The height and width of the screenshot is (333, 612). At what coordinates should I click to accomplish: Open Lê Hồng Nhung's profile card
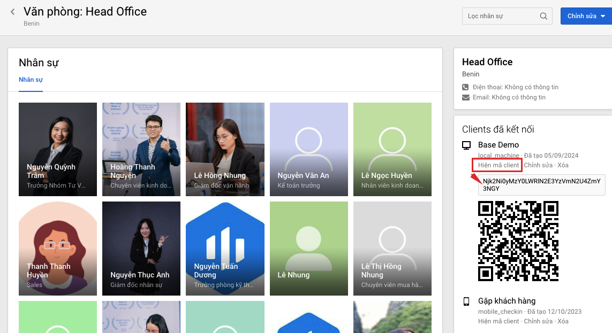point(225,149)
